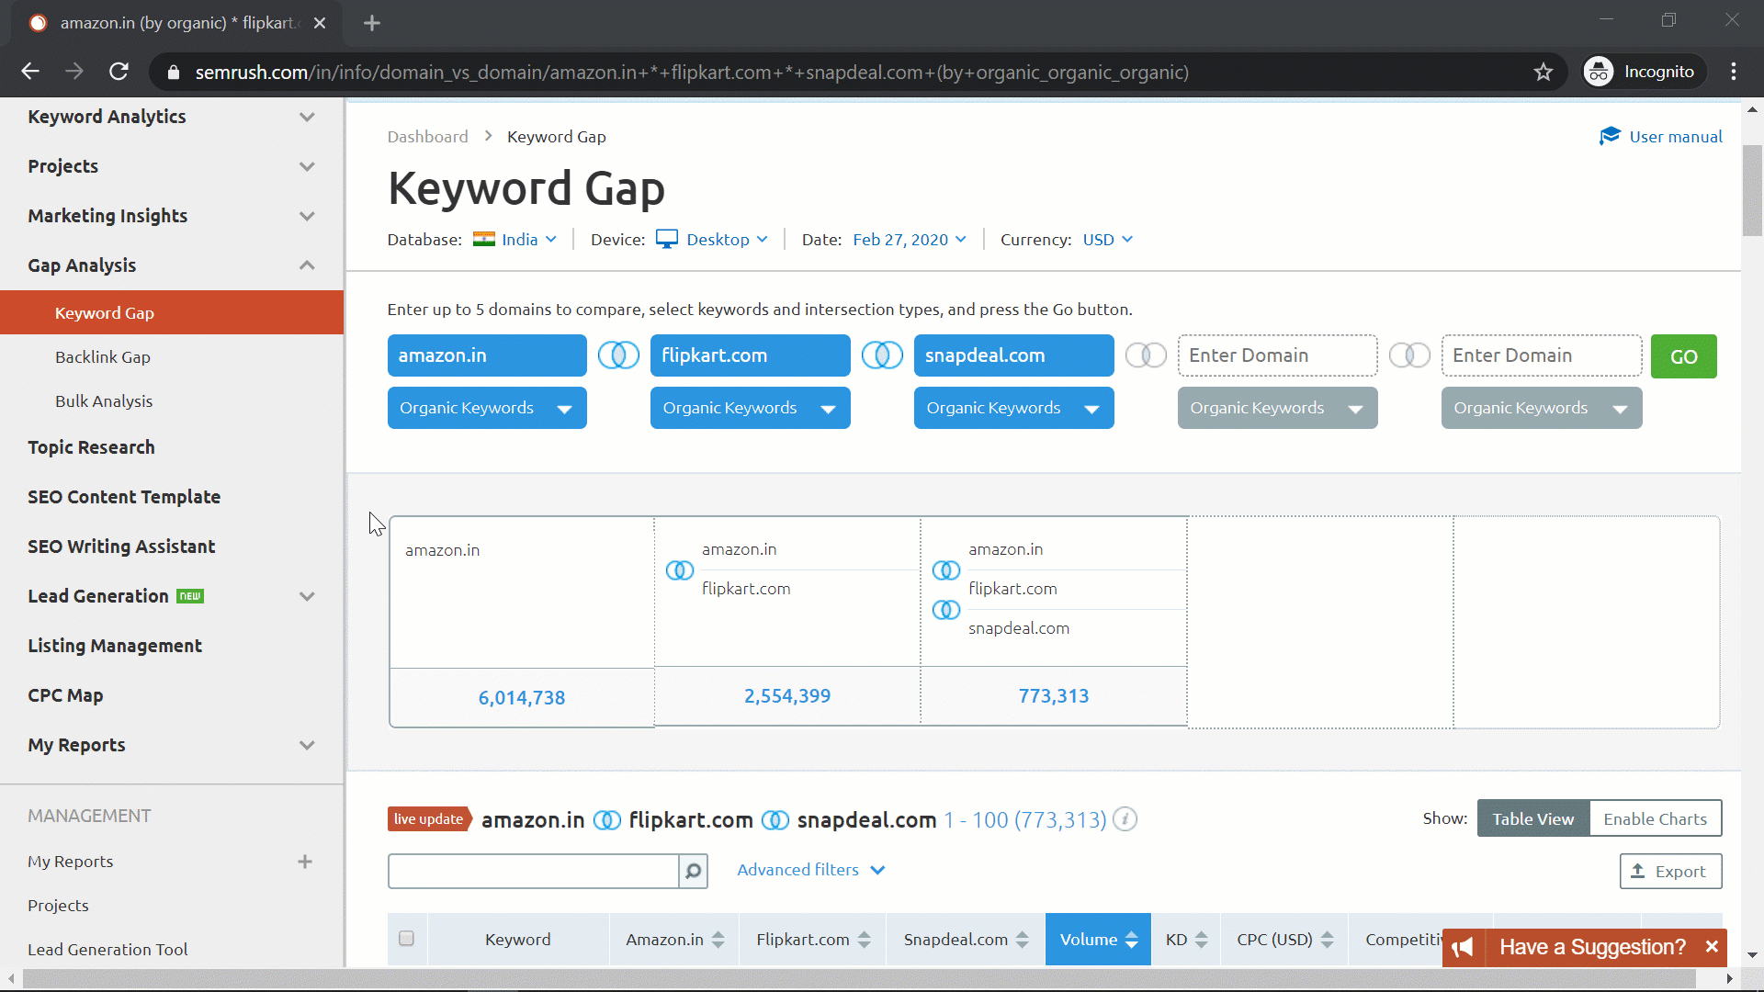Expand Projects sidebar section
This screenshot has height=992, width=1764.
tap(307, 166)
